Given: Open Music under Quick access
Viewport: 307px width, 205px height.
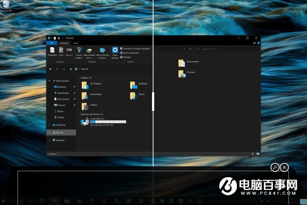Looking at the screenshot, I should point(59,111).
